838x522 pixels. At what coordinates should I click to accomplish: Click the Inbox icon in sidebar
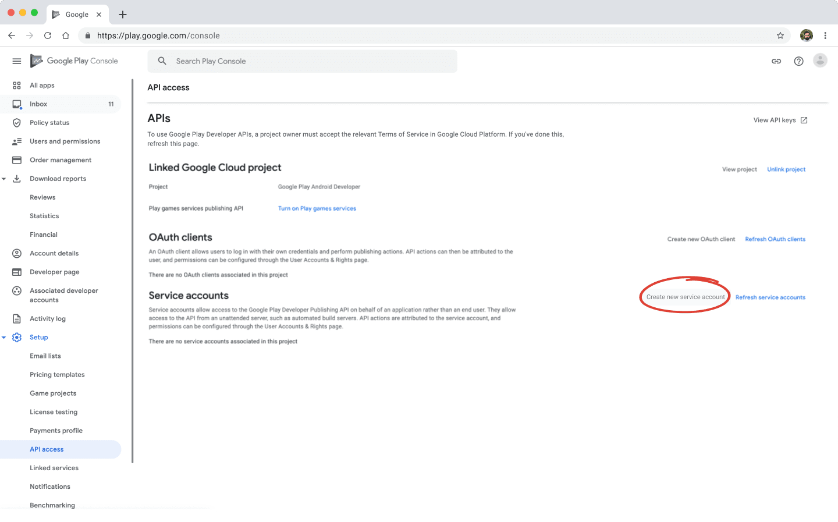(x=17, y=104)
